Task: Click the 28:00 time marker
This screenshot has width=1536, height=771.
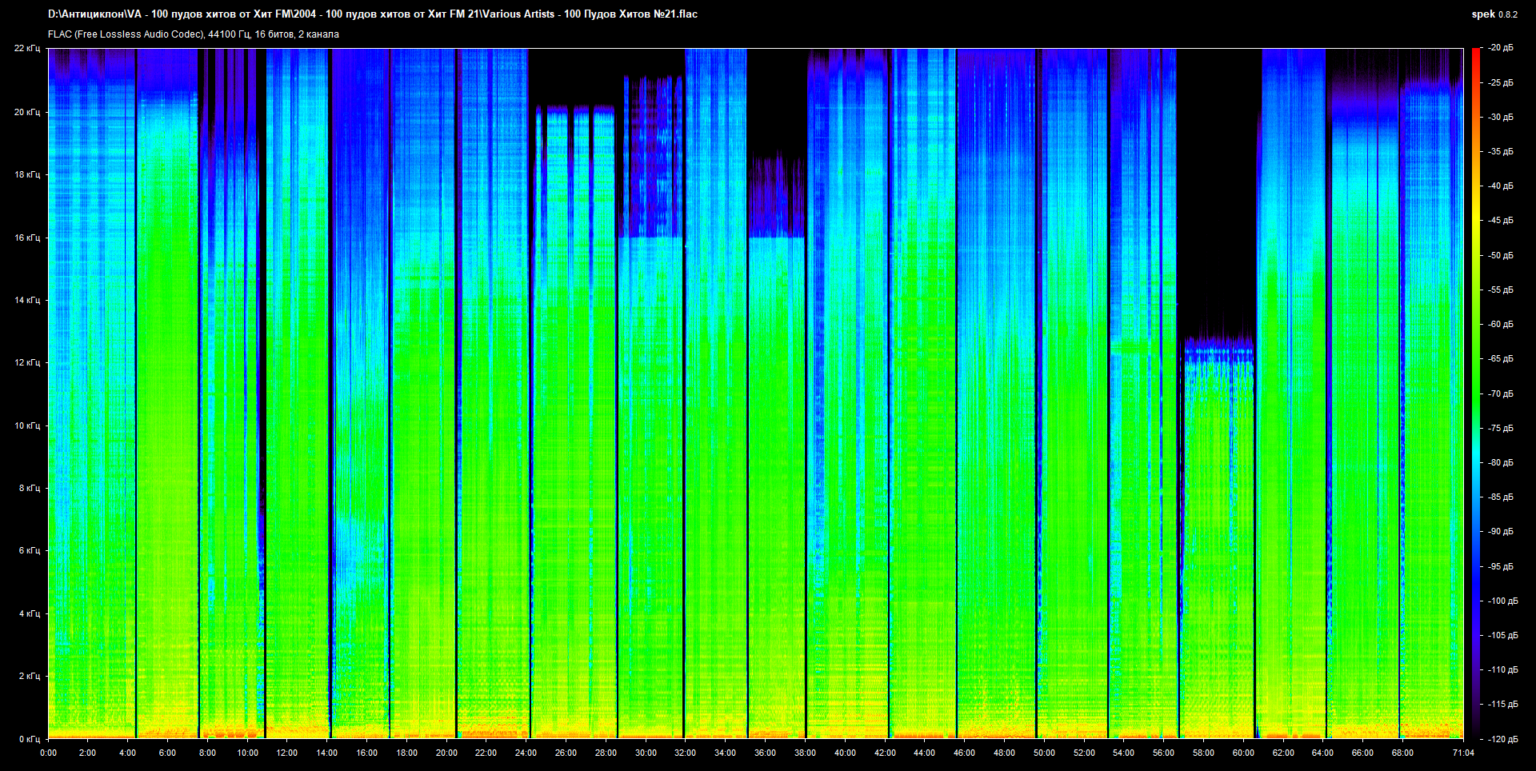Action: pyautogui.click(x=606, y=753)
